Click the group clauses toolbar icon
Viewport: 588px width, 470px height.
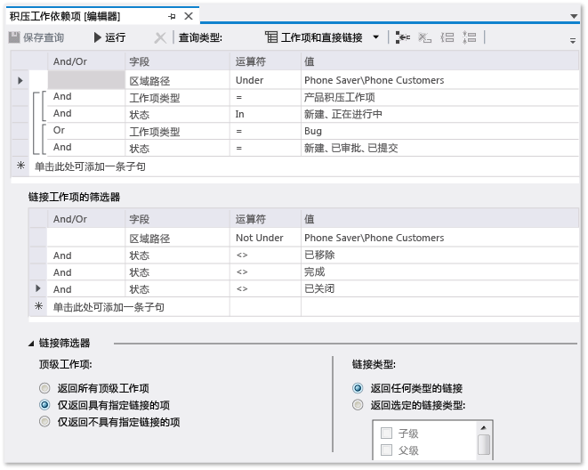click(447, 37)
